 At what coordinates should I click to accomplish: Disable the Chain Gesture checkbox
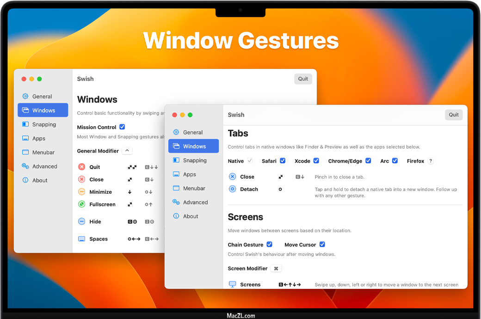point(269,245)
